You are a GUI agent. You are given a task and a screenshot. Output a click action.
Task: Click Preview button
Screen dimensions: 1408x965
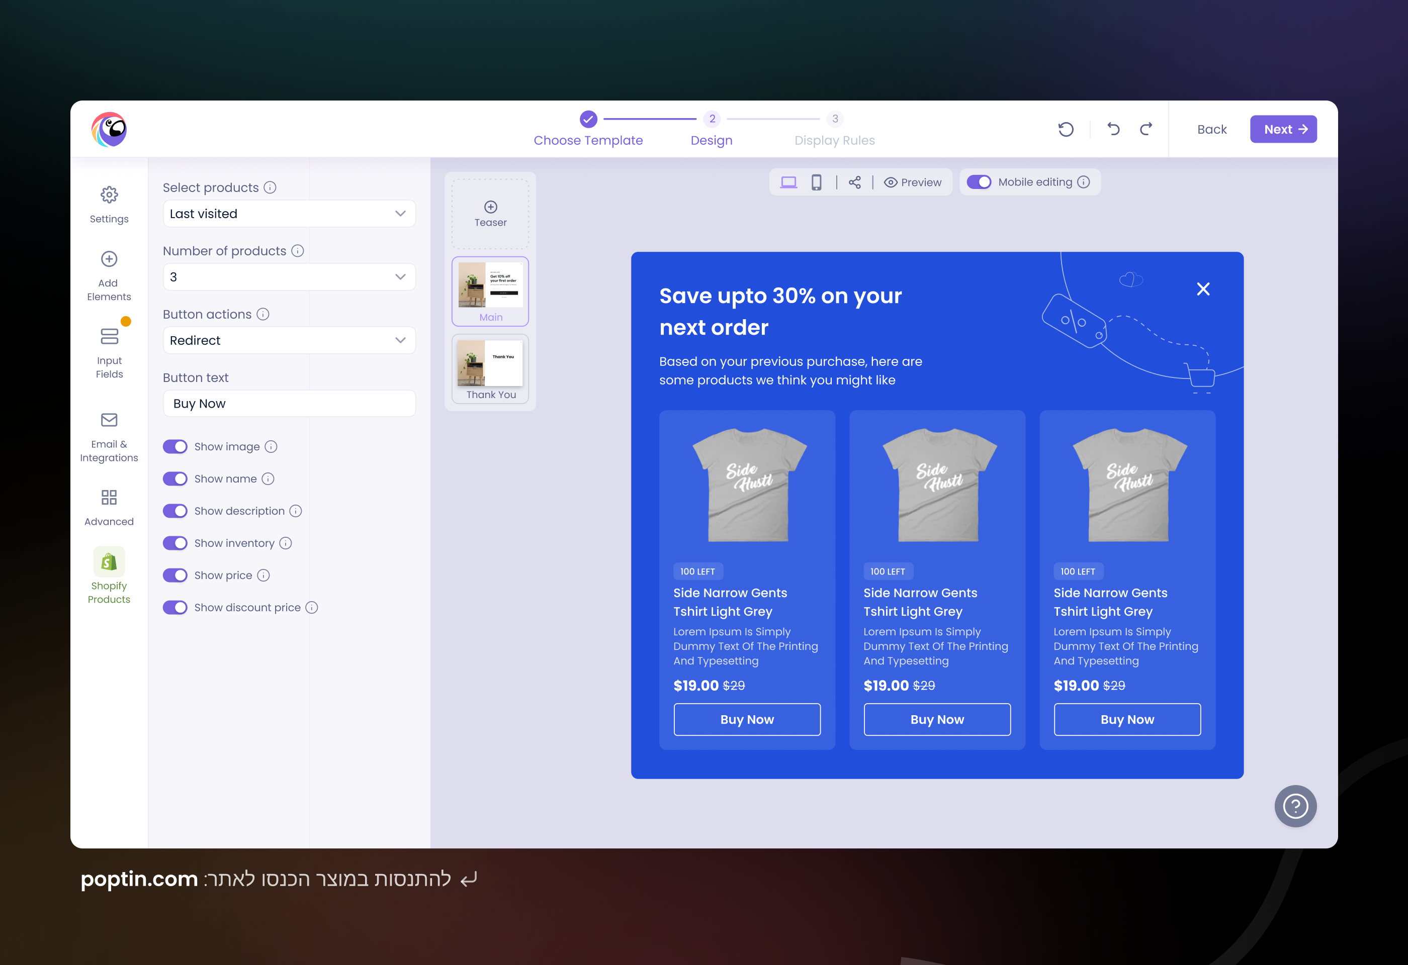point(912,182)
